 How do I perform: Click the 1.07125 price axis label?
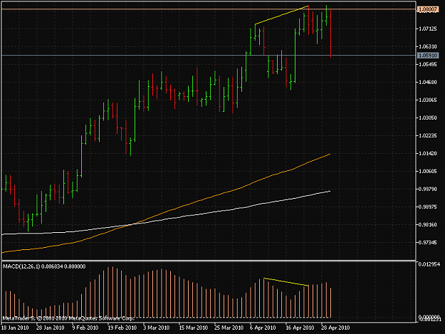pyautogui.click(x=428, y=28)
